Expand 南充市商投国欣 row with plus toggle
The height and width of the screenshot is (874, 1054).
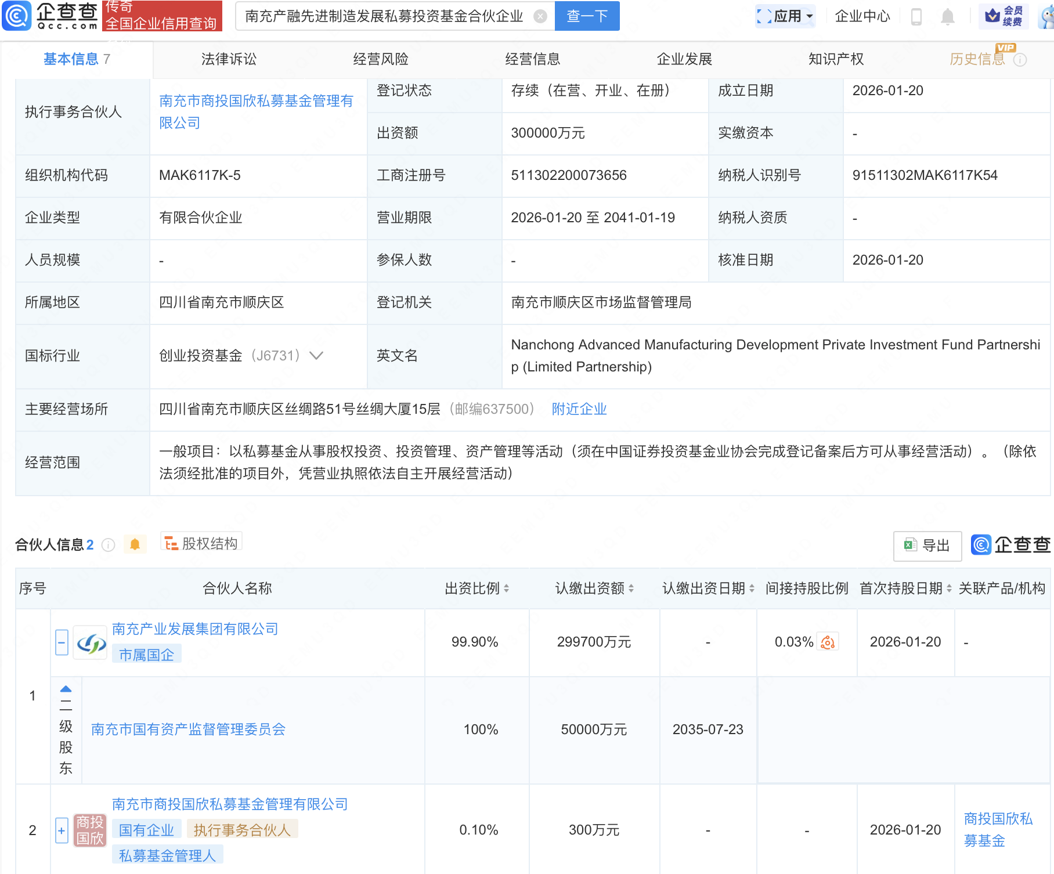pos(62,830)
